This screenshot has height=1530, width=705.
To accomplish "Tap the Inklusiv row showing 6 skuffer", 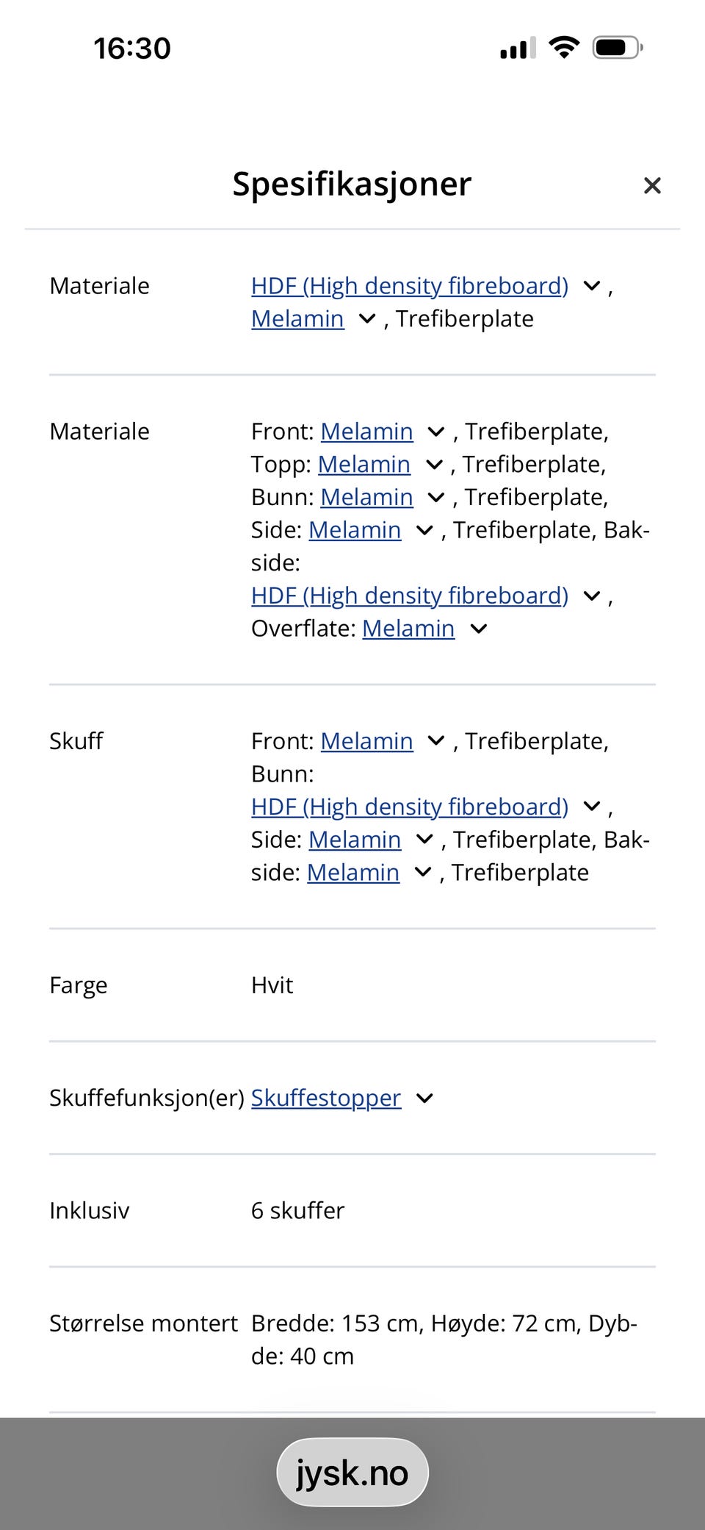I will pyautogui.click(x=297, y=1210).
